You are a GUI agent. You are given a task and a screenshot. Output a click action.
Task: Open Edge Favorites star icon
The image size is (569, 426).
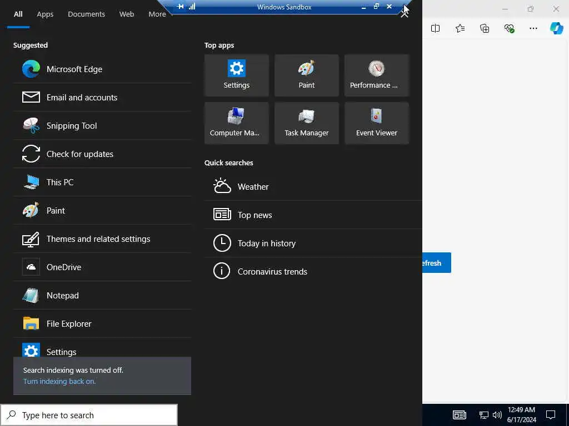click(x=460, y=28)
